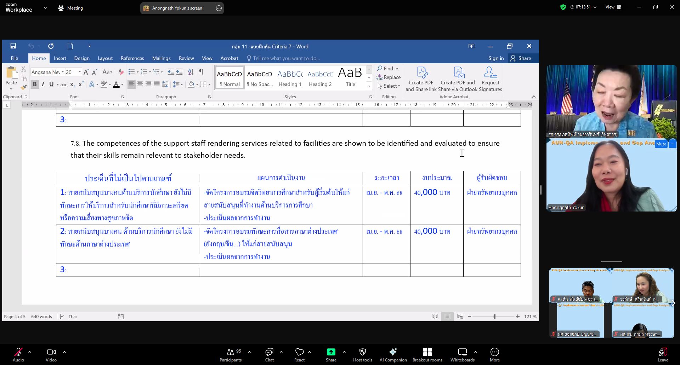Screen dimensions: 680x365
Task: Click the Font Color red A swatch
Action: (116, 84)
